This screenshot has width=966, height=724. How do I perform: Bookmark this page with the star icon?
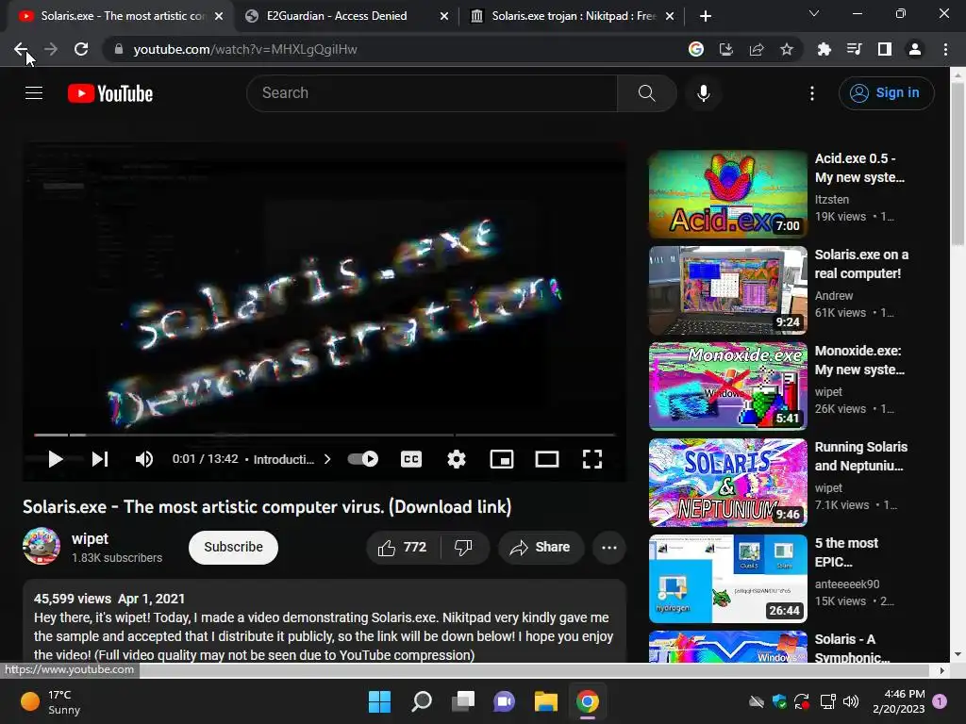(x=787, y=49)
